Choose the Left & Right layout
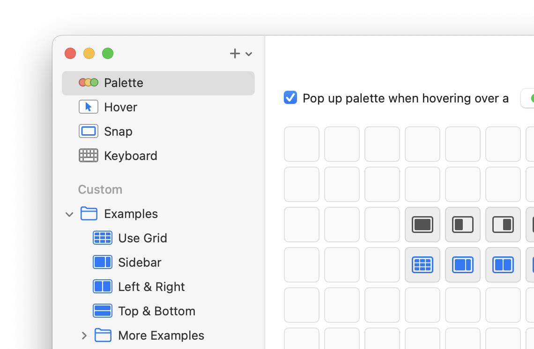The height and width of the screenshot is (349, 534). (151, 287)
